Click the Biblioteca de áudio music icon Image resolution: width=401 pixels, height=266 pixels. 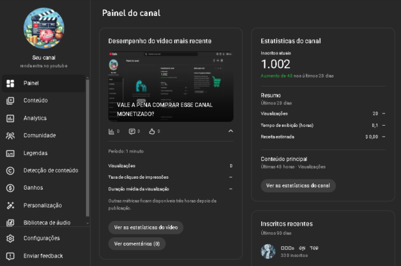point(10,223)
